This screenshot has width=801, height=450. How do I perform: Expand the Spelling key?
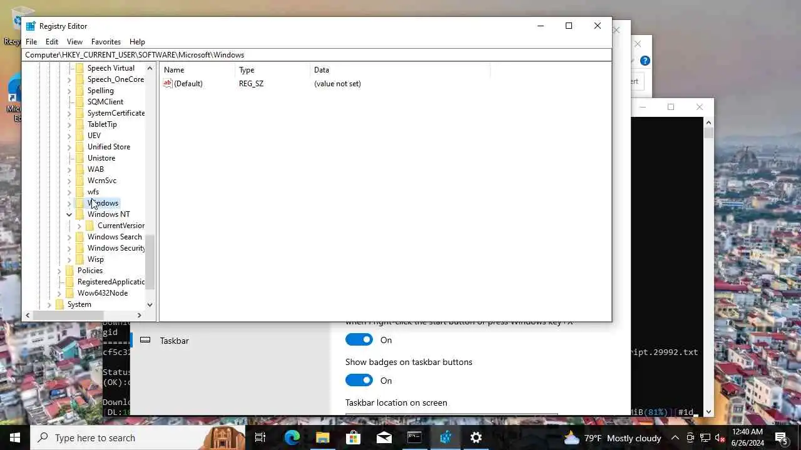69,91
